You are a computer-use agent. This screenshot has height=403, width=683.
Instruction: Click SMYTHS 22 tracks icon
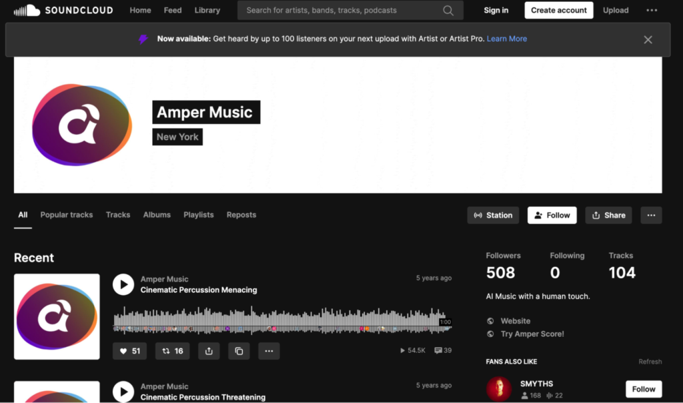(550, 396)
